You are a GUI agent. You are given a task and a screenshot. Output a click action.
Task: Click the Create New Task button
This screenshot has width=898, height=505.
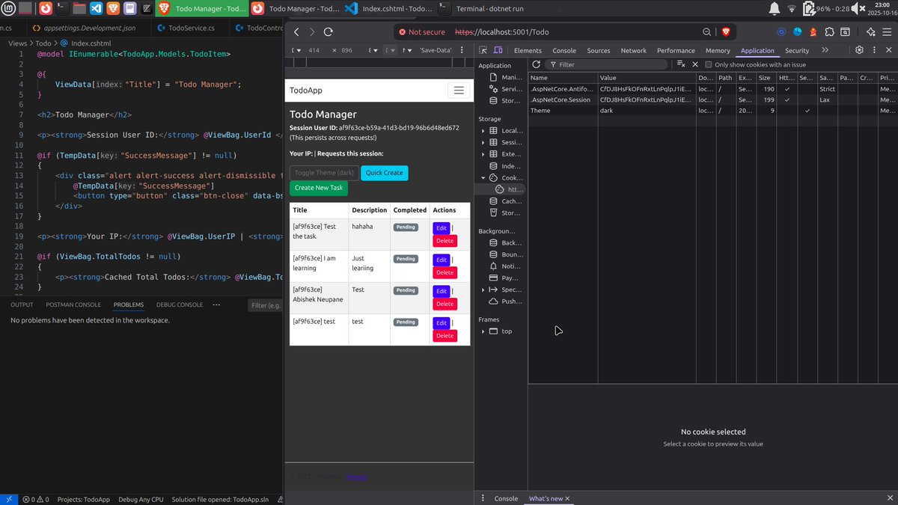pos(319,188)
